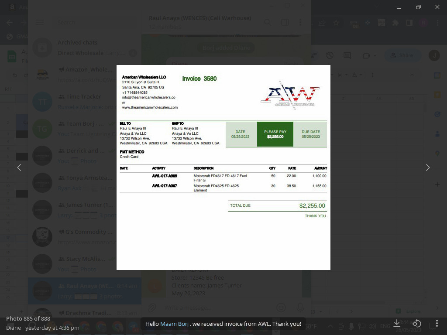Open the Tonya Armstea... group chat
This screenshot has width=447, height=335.
tap(85, 183)
